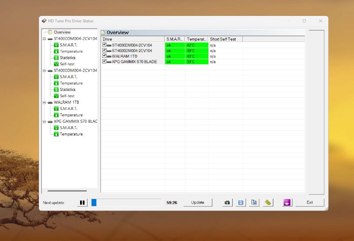Open Statistics under first ST4000DM004 drive
This screenshot has width=354, height=241.
[x=68, y=58]
